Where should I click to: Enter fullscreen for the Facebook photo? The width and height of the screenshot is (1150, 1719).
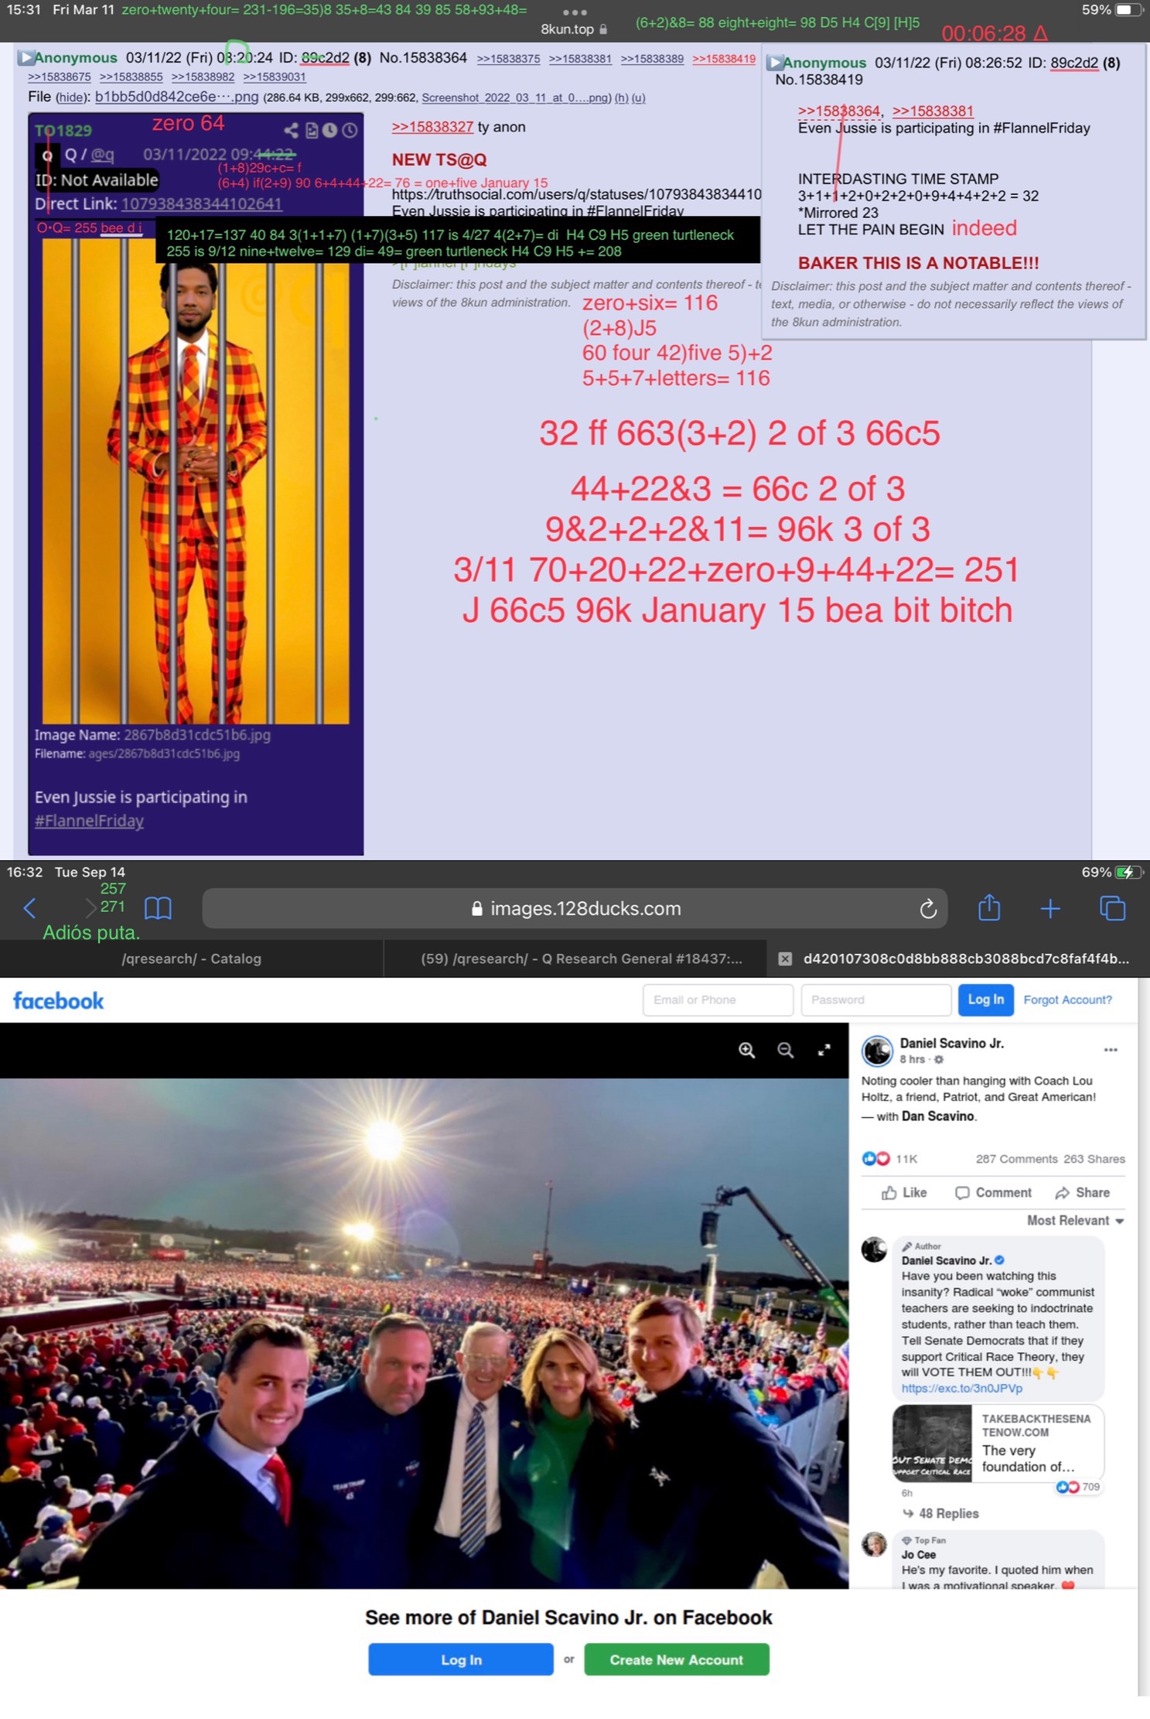pos(824,1050)
